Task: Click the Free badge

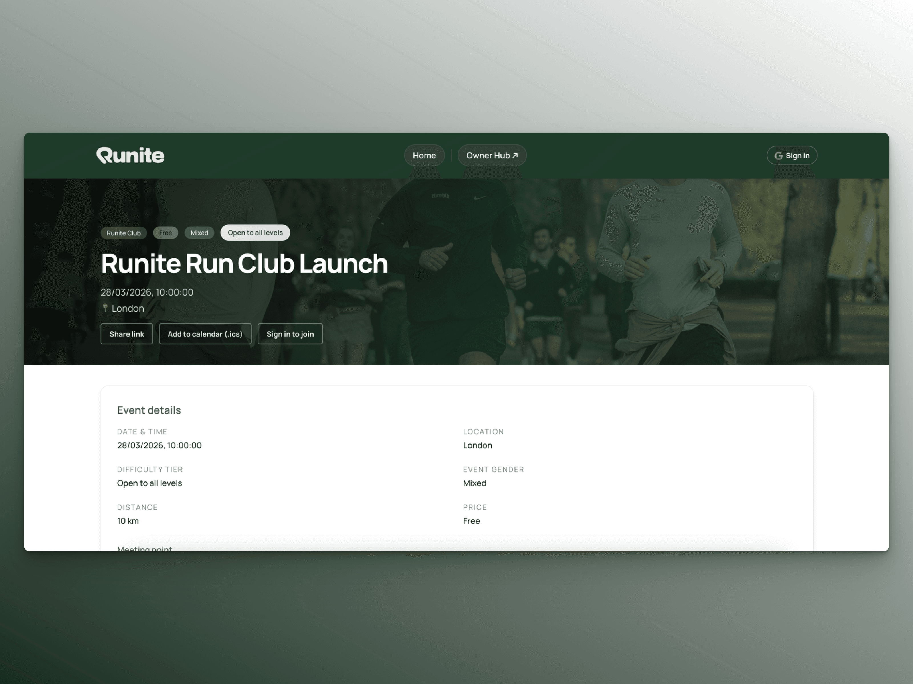Action: (165, 233)
